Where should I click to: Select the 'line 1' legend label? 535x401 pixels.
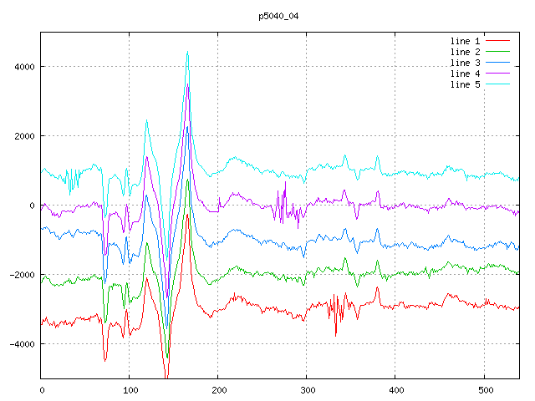(x=465, y=41)
